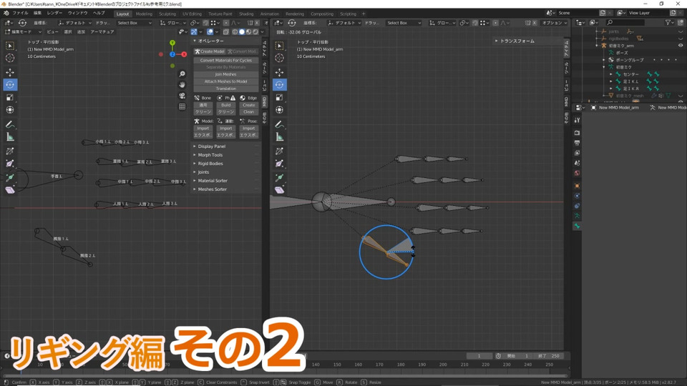
Task: Open the アーマチュア menu
Action: coord(102,32)
